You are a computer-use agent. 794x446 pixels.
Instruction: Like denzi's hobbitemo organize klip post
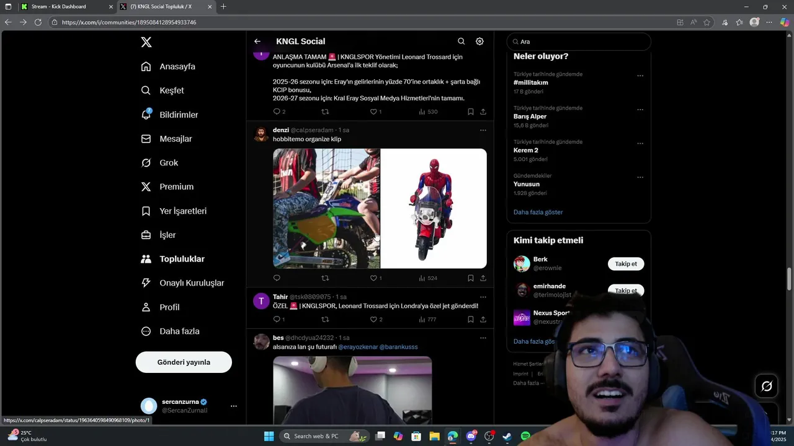(373, 278)
